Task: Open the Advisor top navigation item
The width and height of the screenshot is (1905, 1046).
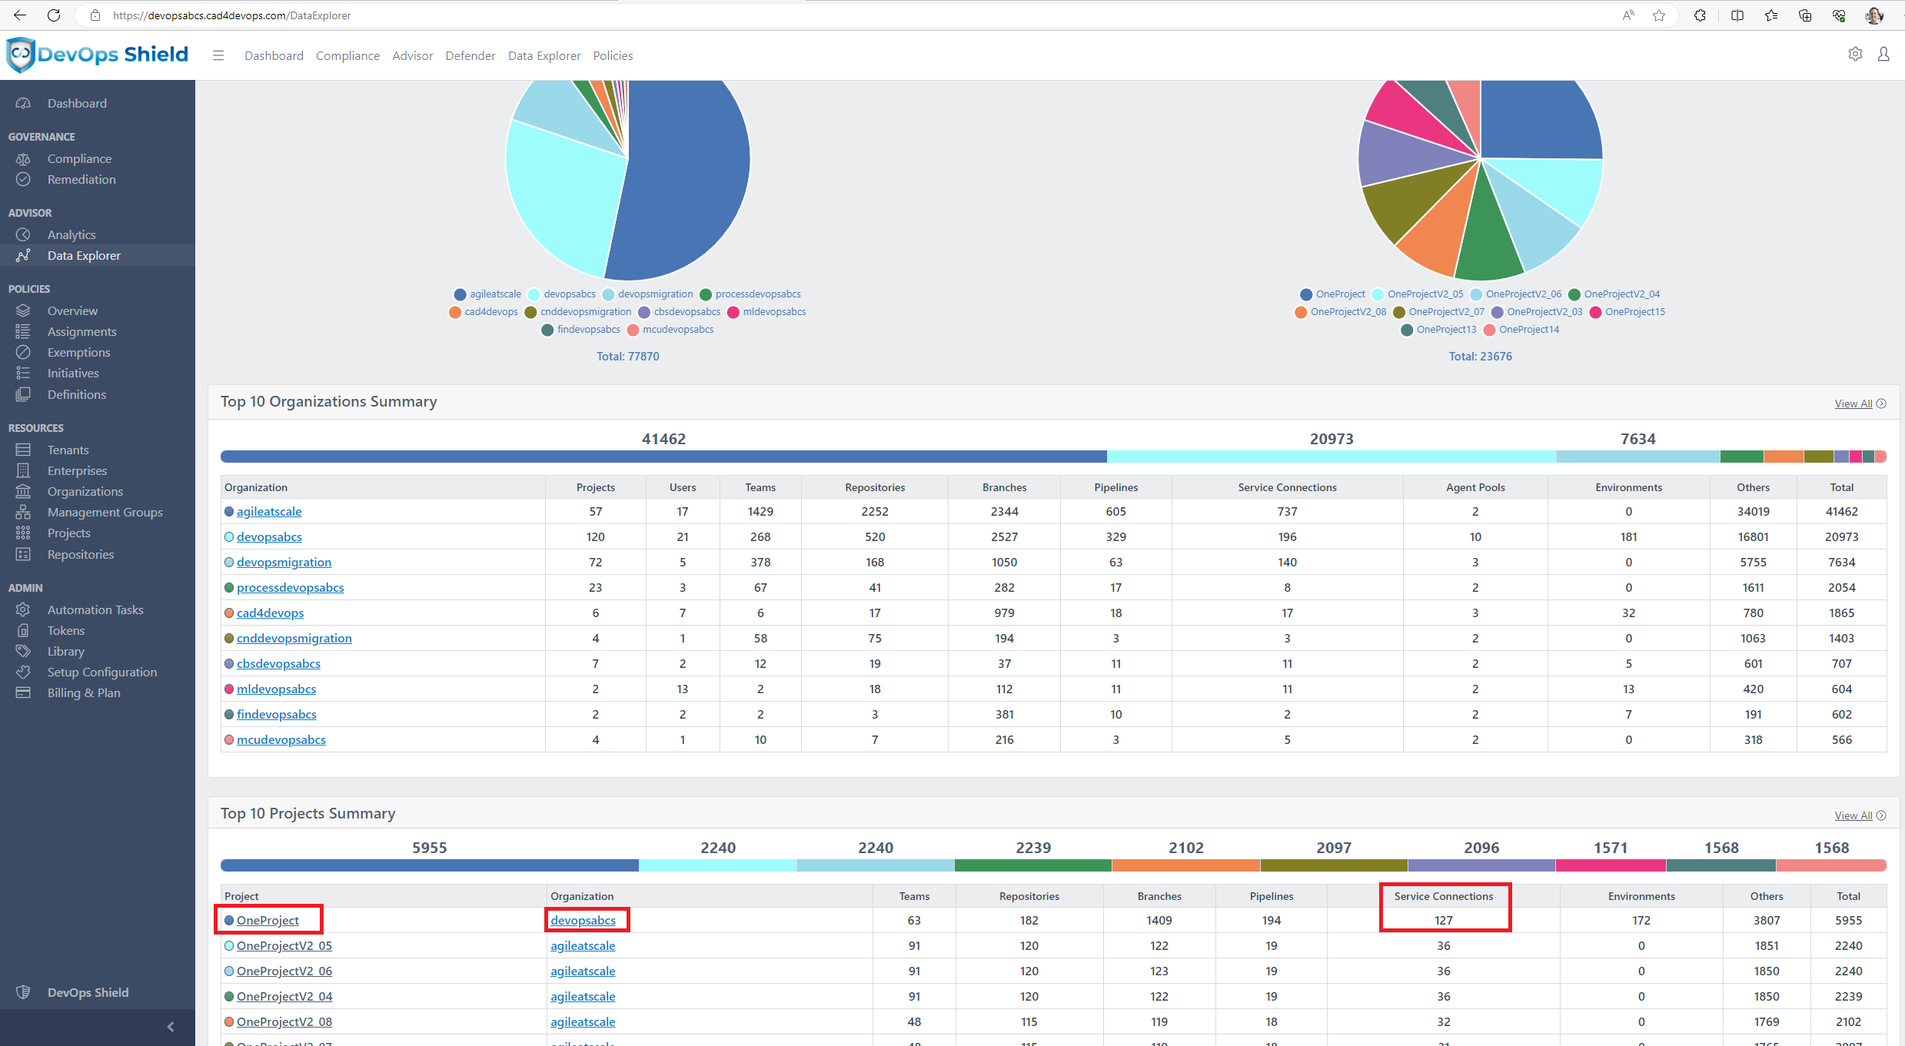Action: point(413,55)
